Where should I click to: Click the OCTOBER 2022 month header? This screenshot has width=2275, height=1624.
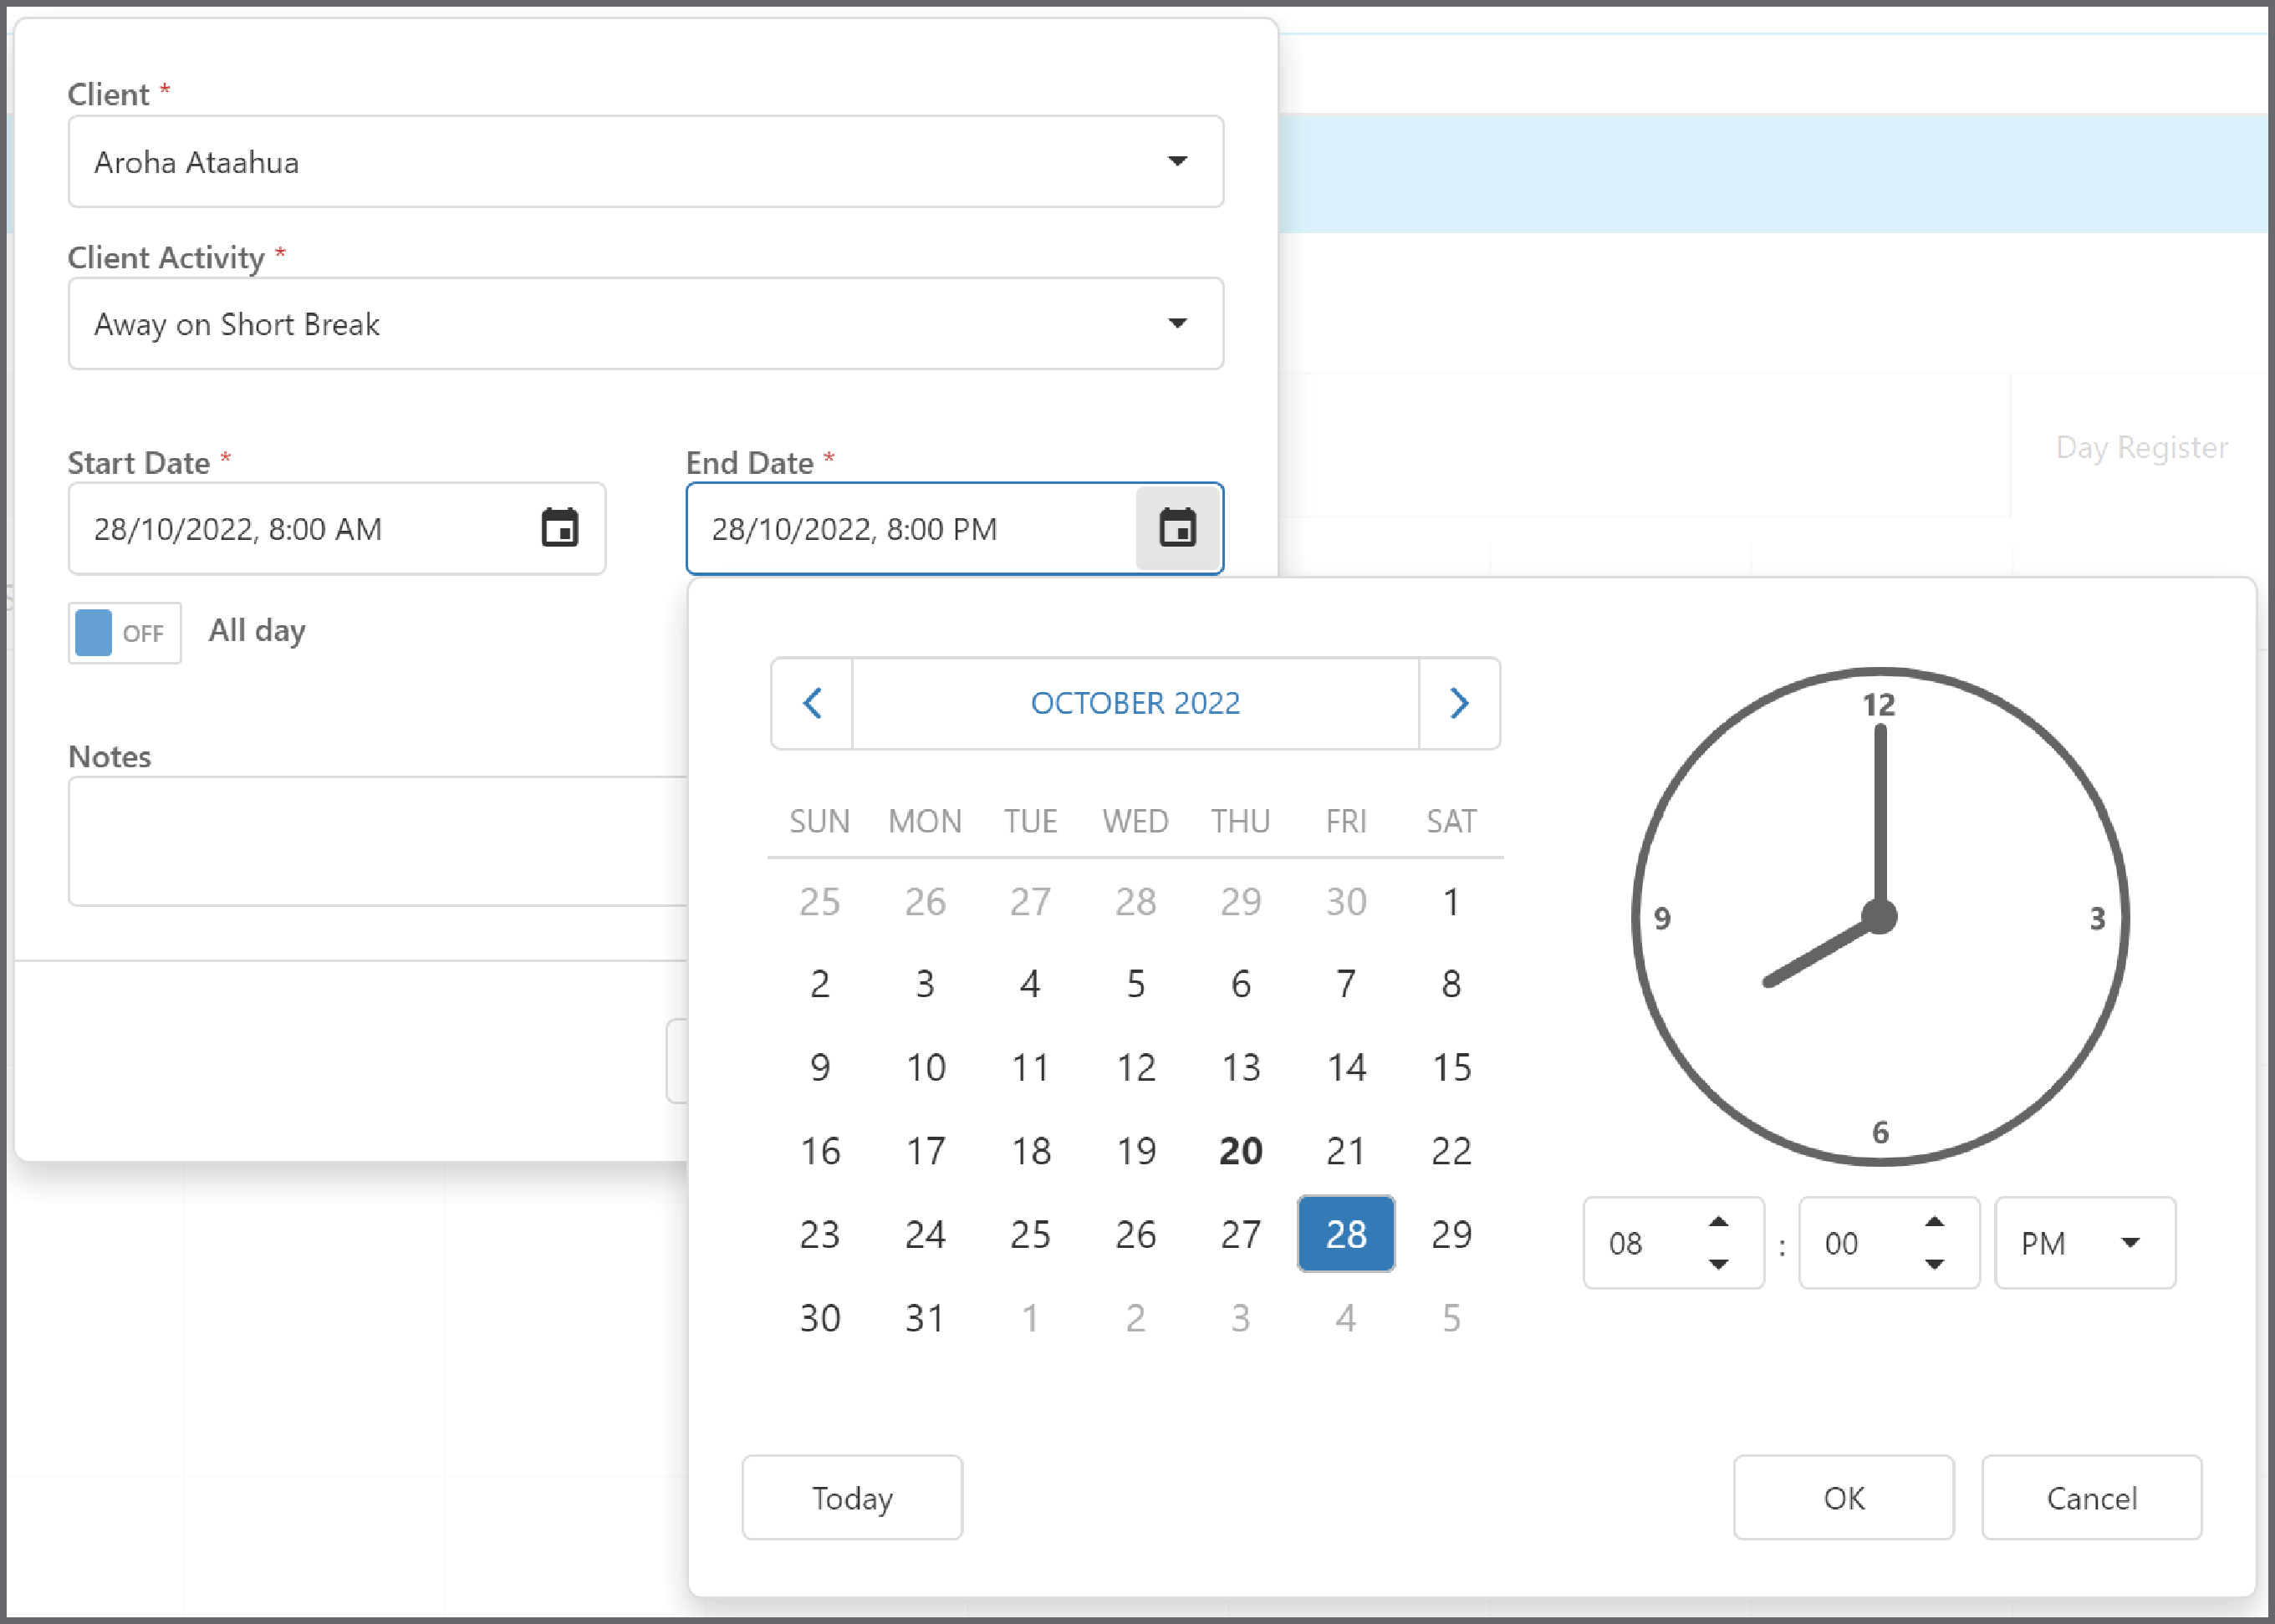coord(1135,703)
